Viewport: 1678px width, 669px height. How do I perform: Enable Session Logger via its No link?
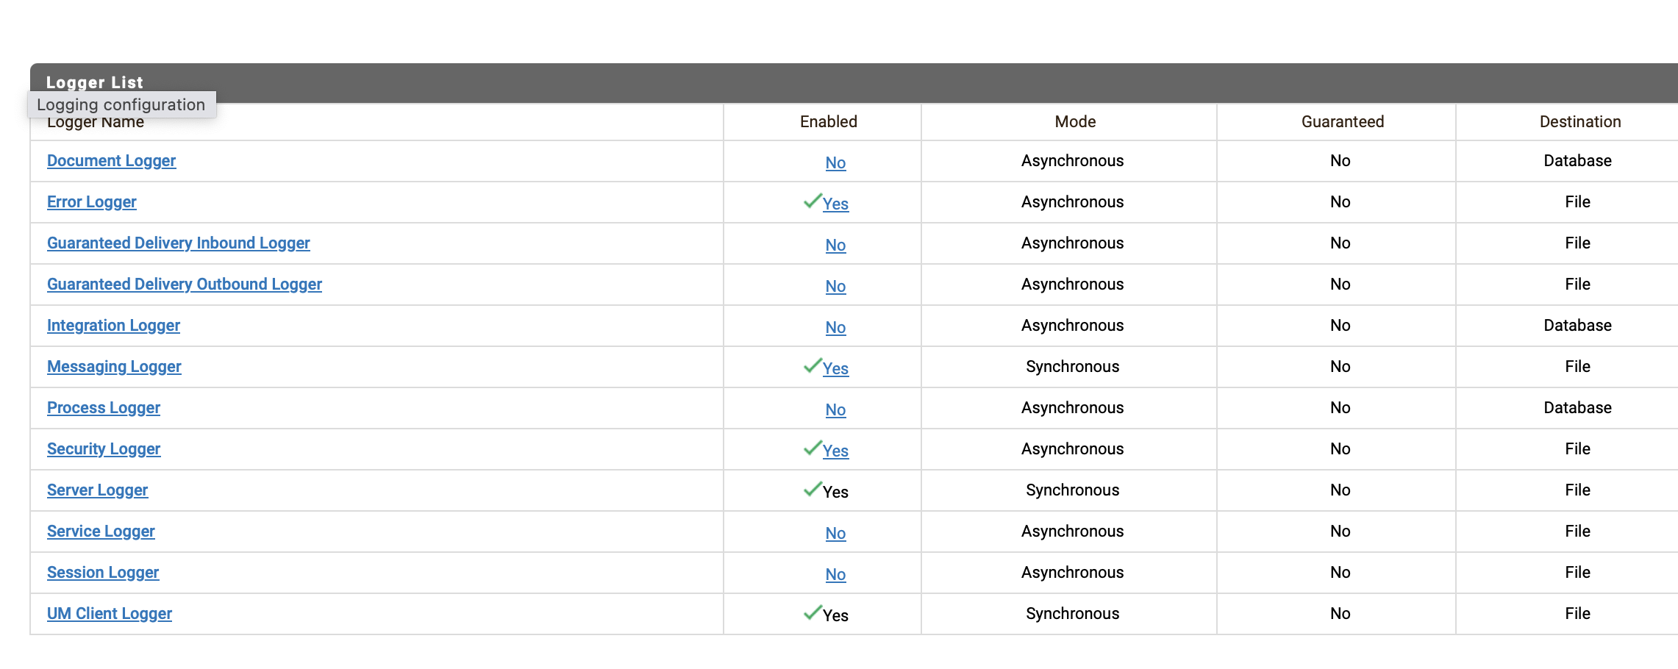coord(835,574)
